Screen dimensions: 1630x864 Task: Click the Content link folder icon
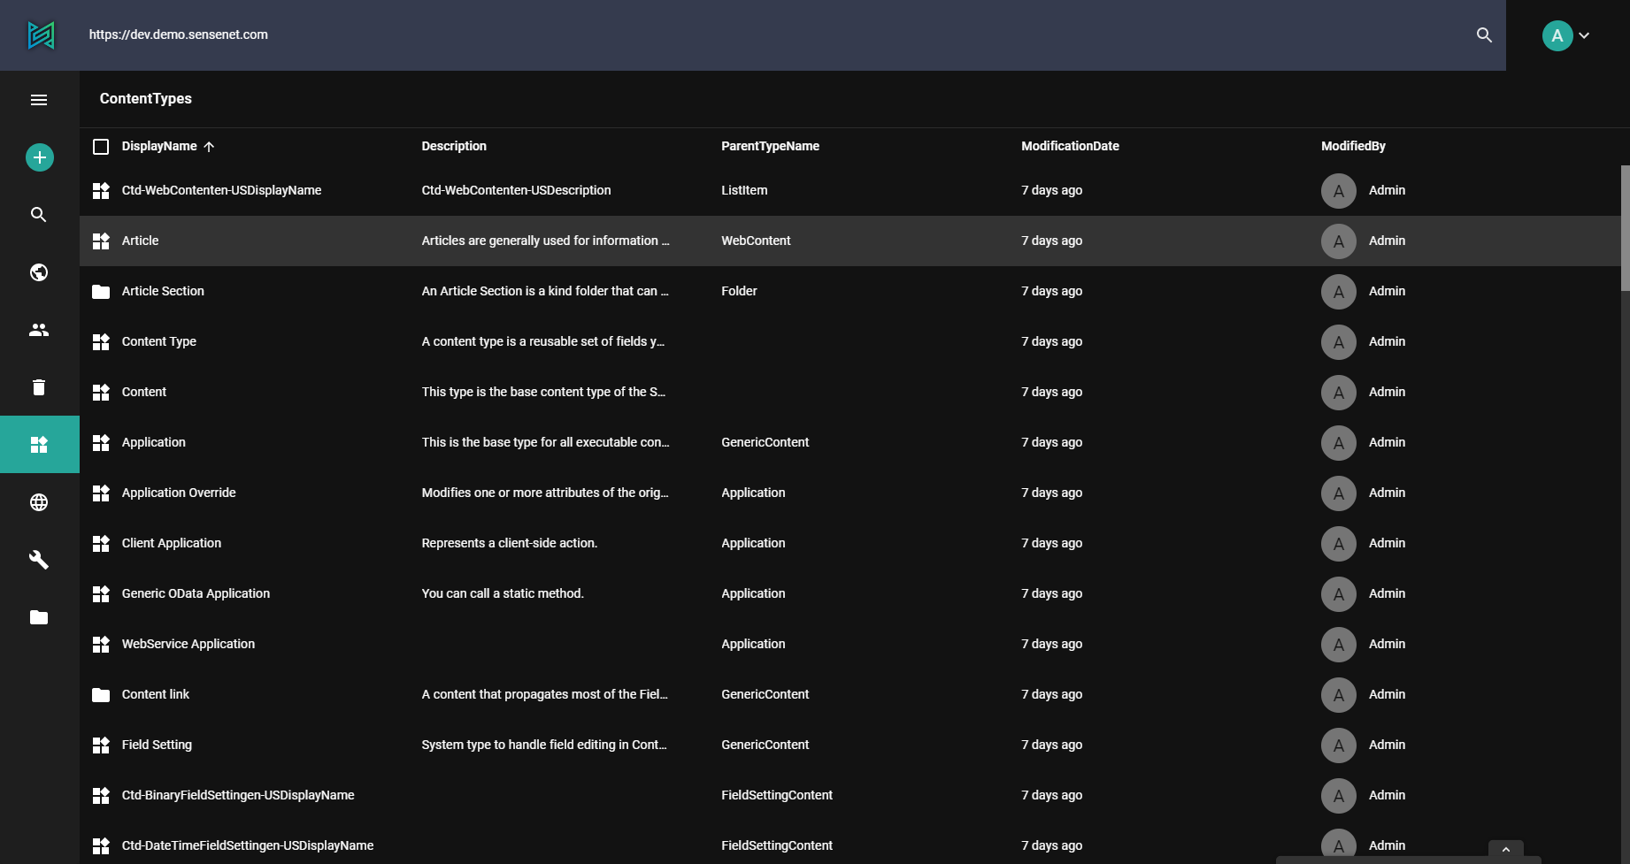click(101, 694)
